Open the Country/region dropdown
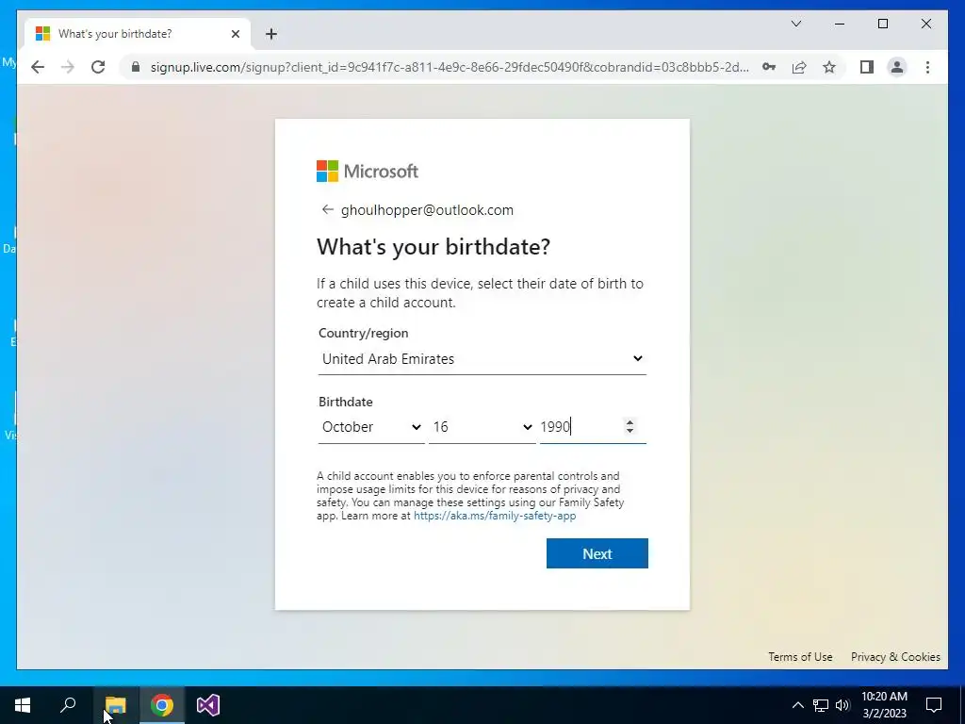This screenshot has width=965, height=724. (482, 359)
